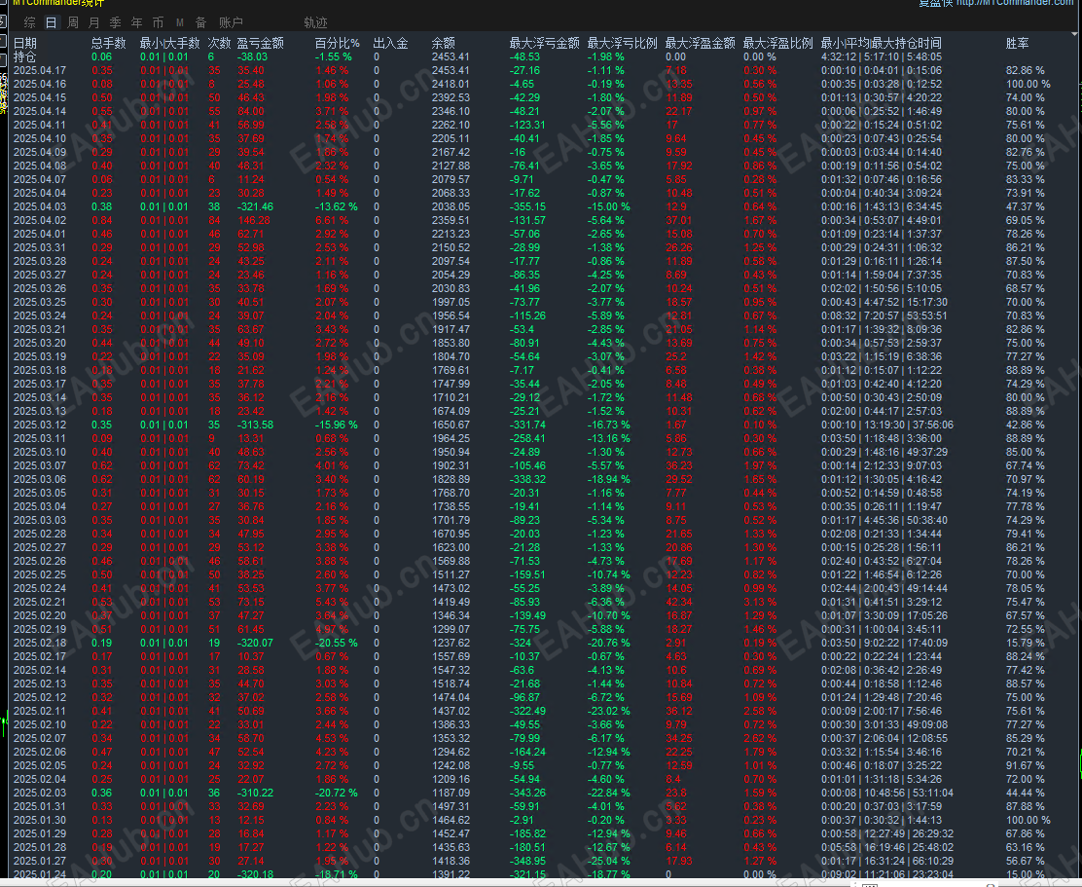Click the balance value 2359.51
The height and width of the screenshot is (887, 1082).
[451, 220]
